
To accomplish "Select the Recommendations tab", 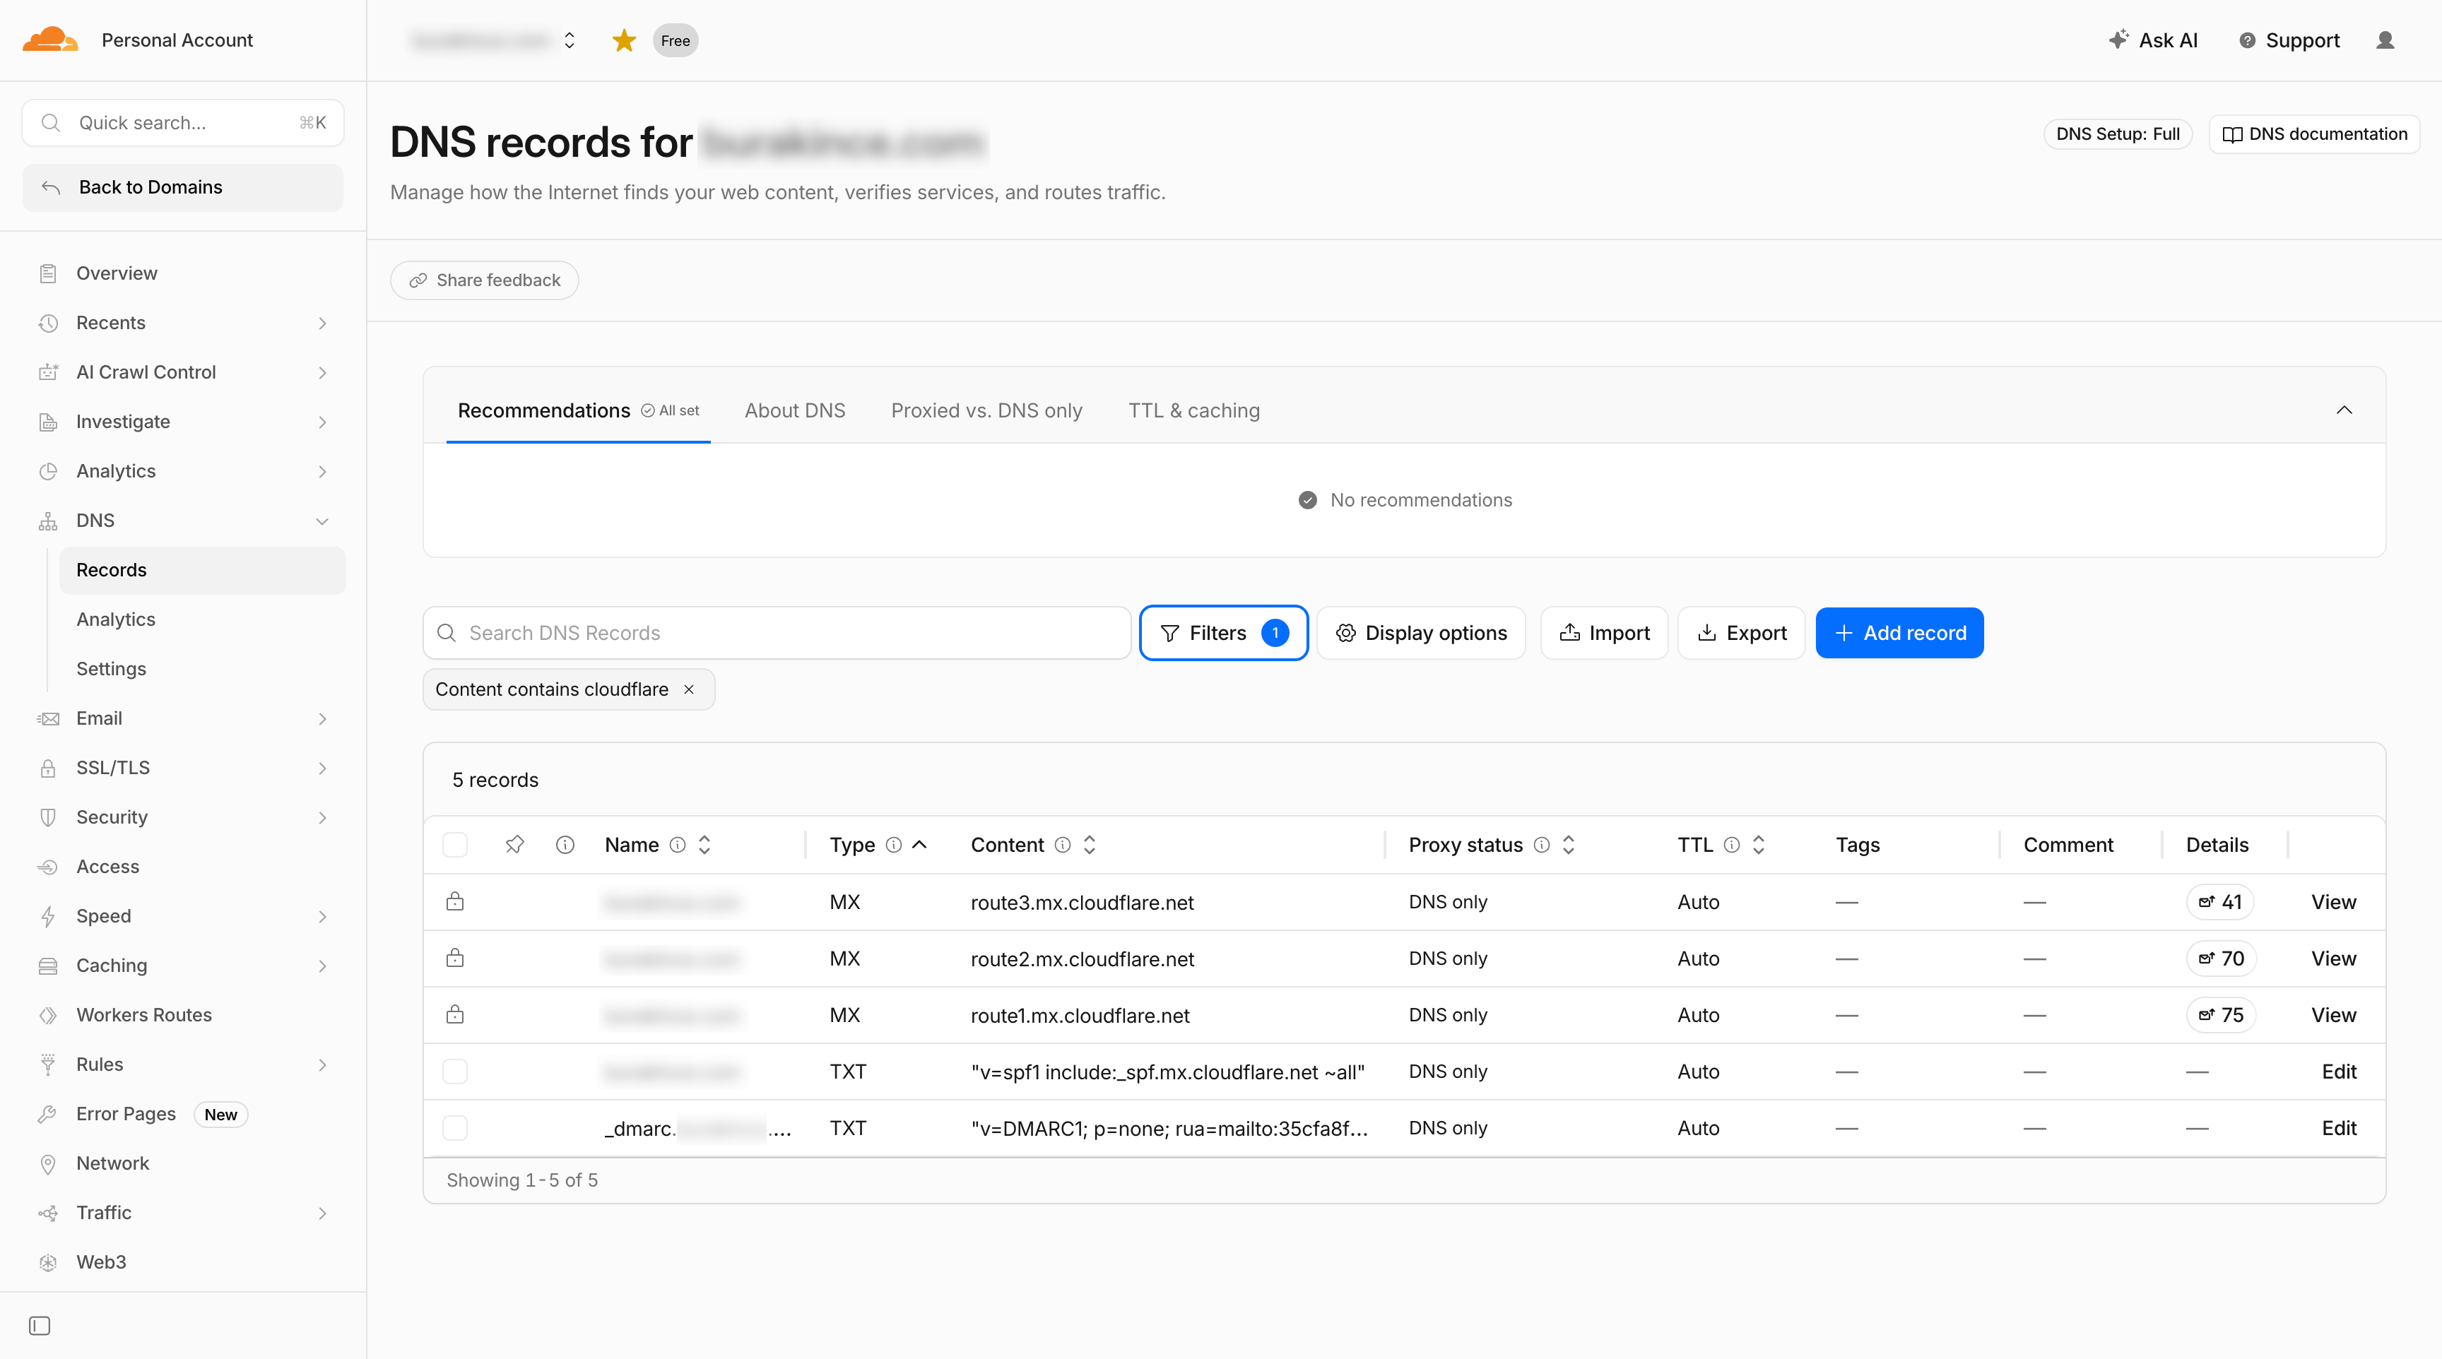I will [578, 410].
